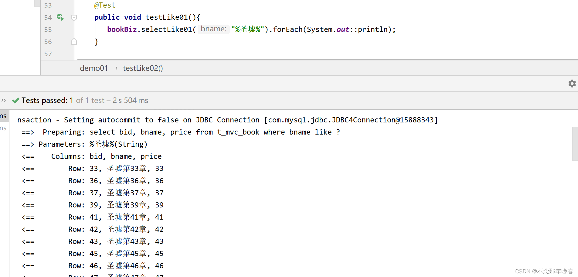Viewport: 578px width, 277px height.
Task: Click the fold end marker at line 56
Action: [x=74, y=42]
